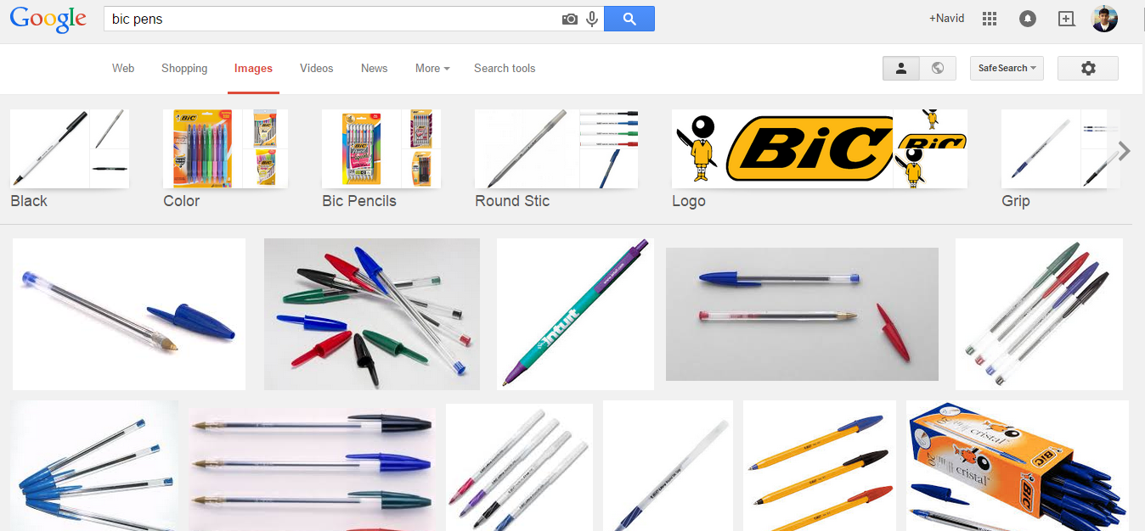This screenshot has width=1145, height=531.
Task: Click the search by image camera icon
Action: (570, 19)
